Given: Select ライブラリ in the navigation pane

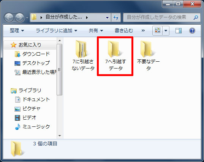Looking at the screenshot, I should coord(30,90).
